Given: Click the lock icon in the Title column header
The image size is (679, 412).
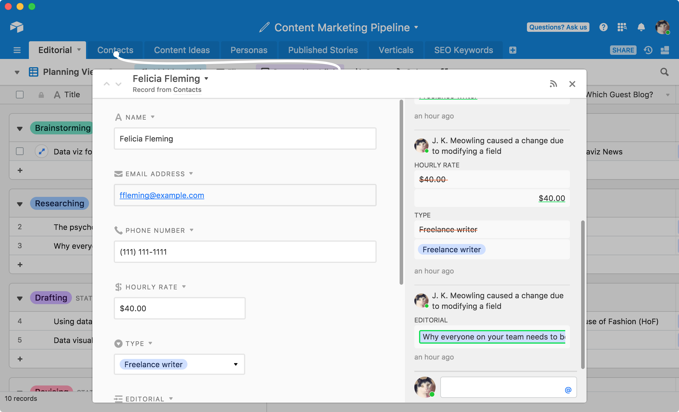Looking at the screenshot, I should click(41, 95).
